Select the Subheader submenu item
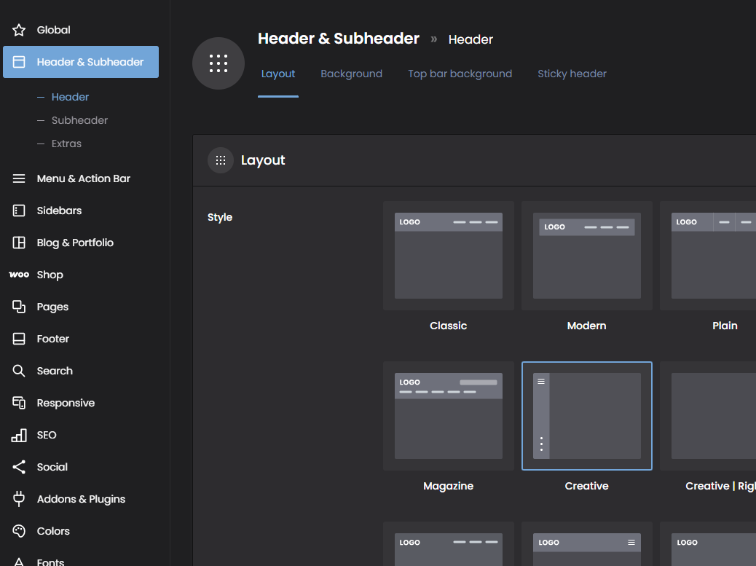756x566 pixels. click(79, 120)
